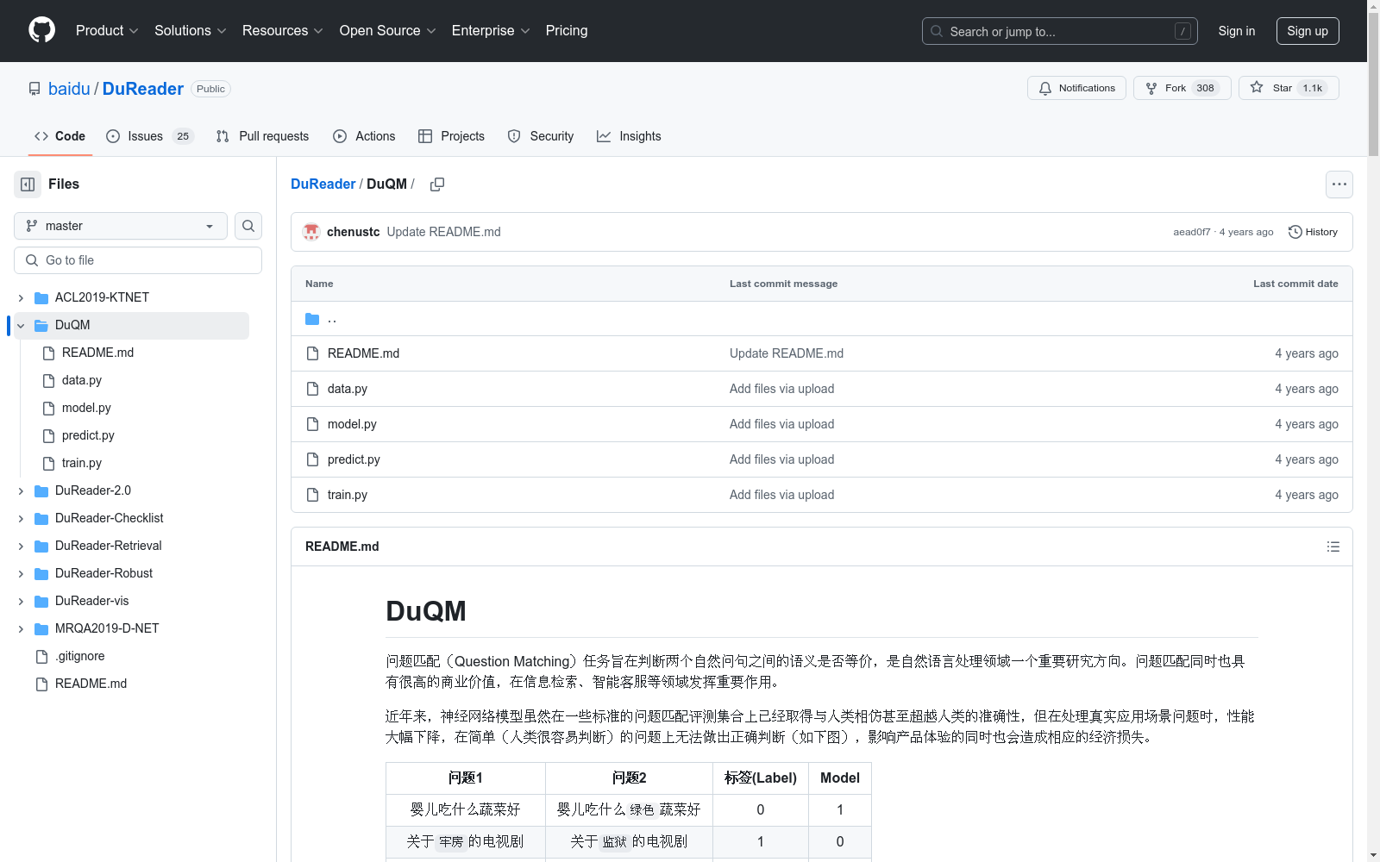Click data.py file icon in table
Viewport: 1380px width, 862px height.
(x=312, y=389)
